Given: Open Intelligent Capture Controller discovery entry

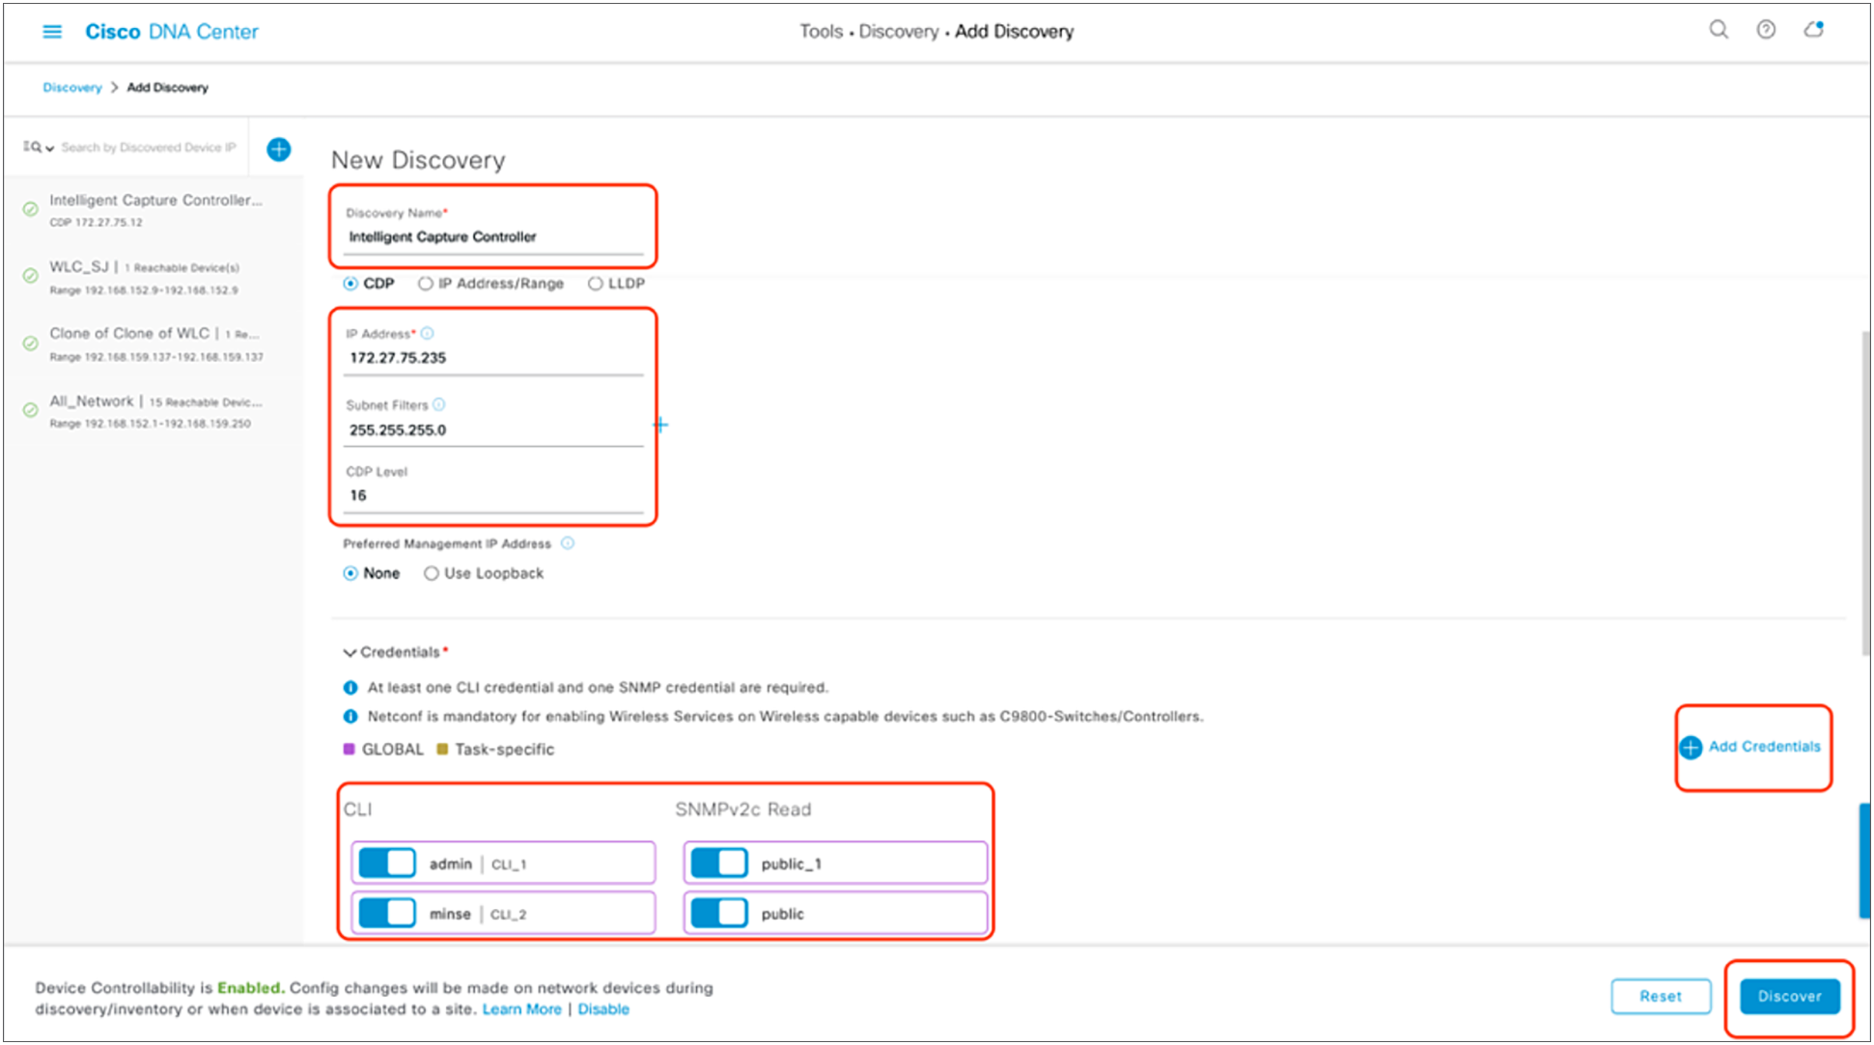Looking at the screenshot, I should (156, 209).
